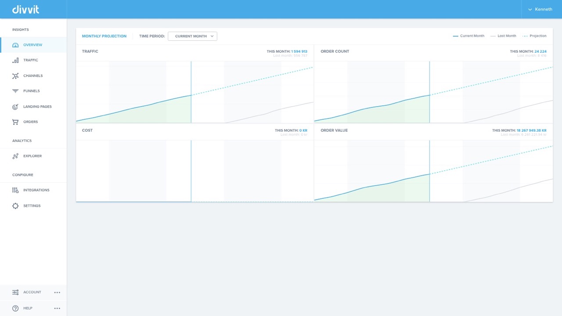Click the Settings gear icon

[15, 206]
